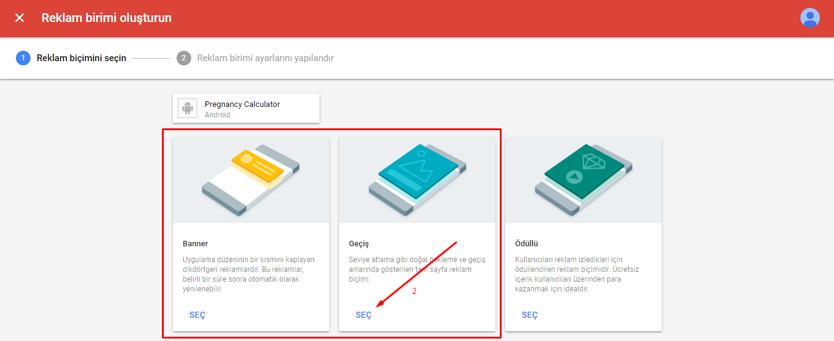Click the Banner card title
This screenshot has width=834, height=341.
196,244
